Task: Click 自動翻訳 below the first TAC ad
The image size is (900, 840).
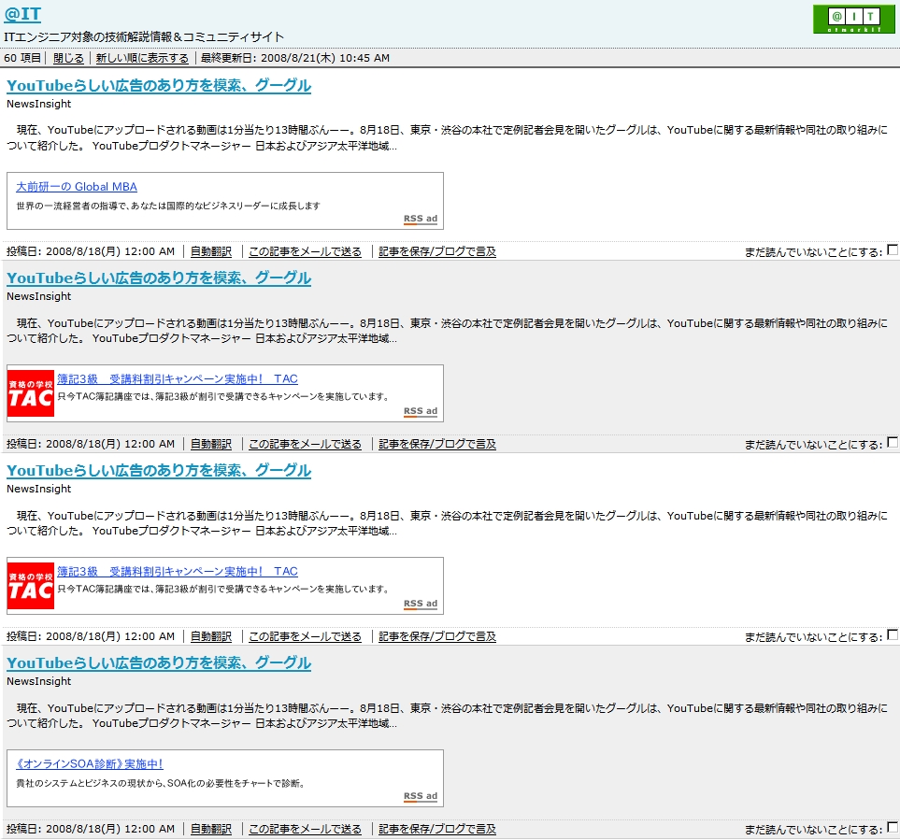Action: [x=211, y=444]
